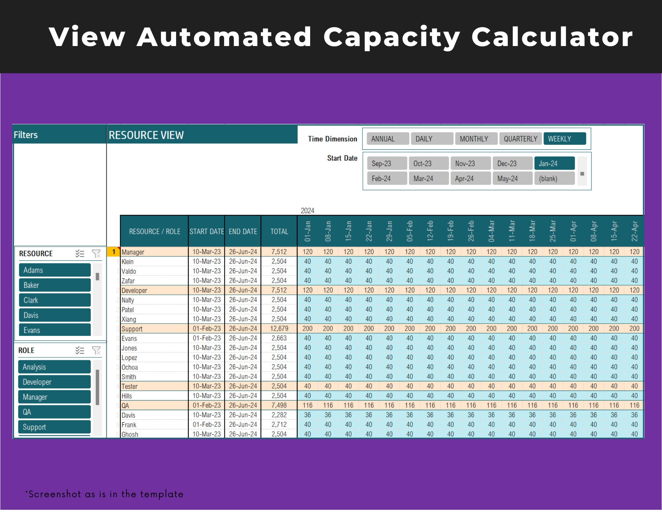Screen dimensions: 662x530
Task: Set start date to Jan-24
Action: click(x=554, y=164)
